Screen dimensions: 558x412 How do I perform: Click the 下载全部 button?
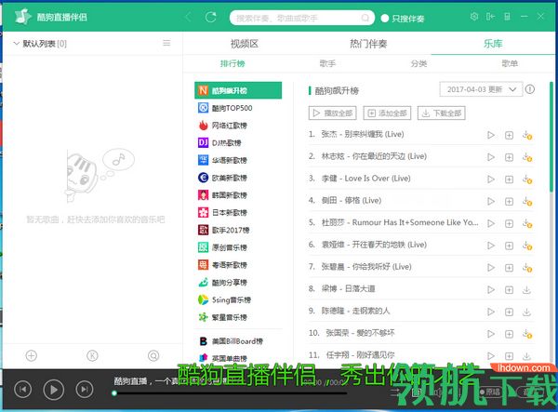[441, 113]
